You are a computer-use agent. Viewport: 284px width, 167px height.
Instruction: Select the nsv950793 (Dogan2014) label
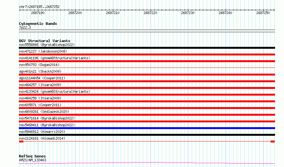[39, 65]
